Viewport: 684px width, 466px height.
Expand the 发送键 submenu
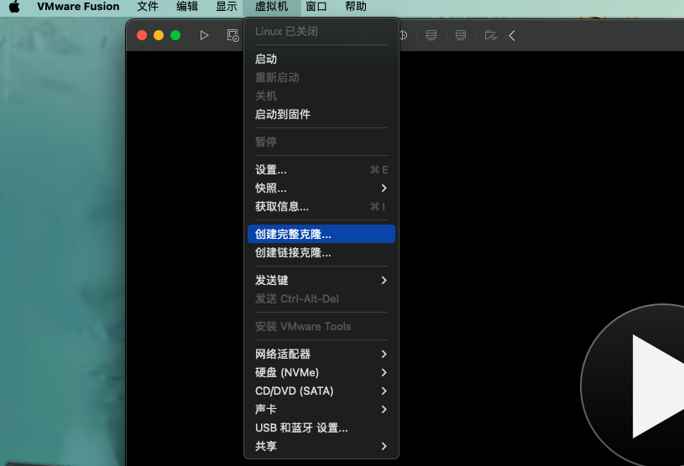click(321, 280)
